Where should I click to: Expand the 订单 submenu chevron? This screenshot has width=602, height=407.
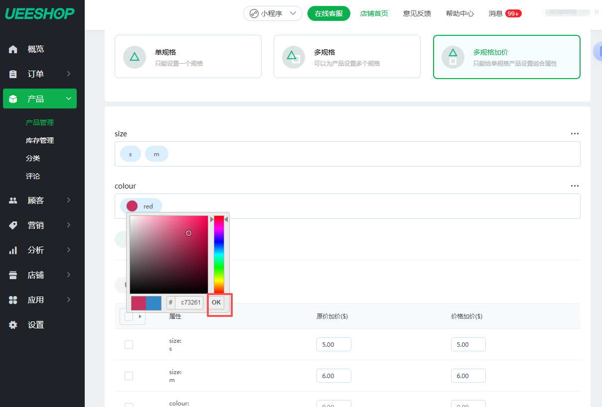click(x=69, y=74)
